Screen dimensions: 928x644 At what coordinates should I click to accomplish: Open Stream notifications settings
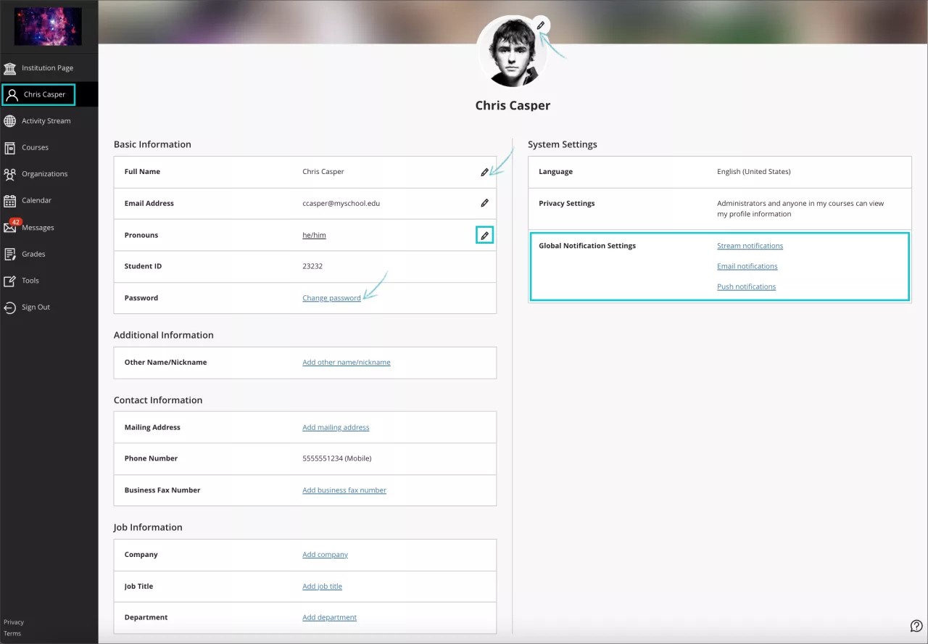[750, 245]
